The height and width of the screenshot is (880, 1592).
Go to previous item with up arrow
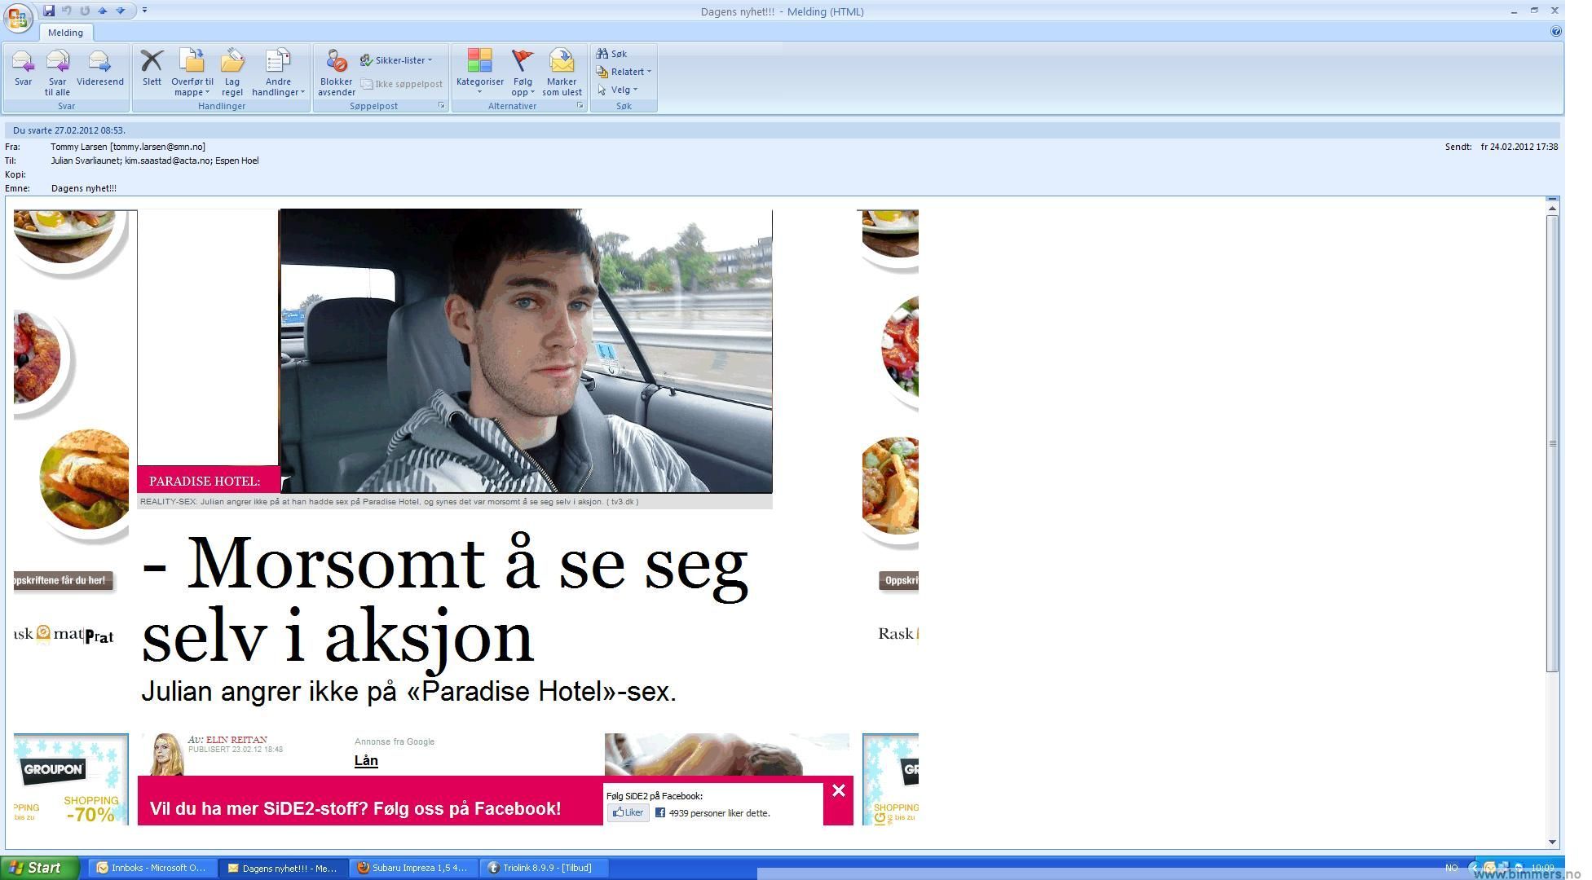pos(103,11)
